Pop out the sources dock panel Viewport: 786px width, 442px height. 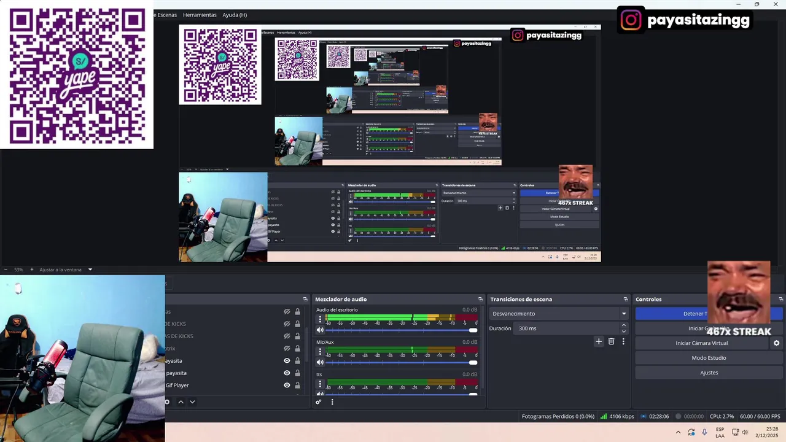(x=305, y=300)
